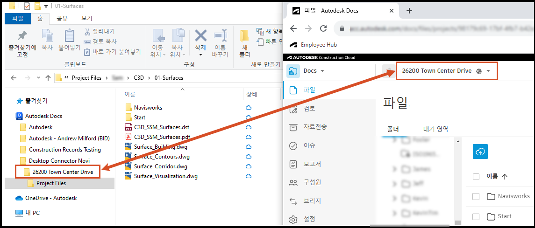This screenshot has height=228, width=535.
Task: Click the blue cloud upload button
Action: click(480, 152)
